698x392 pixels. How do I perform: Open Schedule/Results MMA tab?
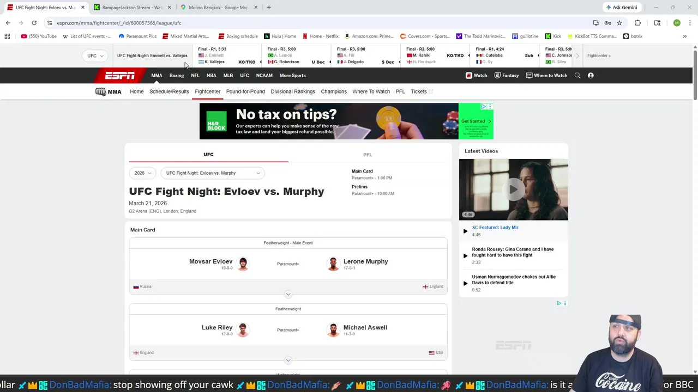[169, 91]
